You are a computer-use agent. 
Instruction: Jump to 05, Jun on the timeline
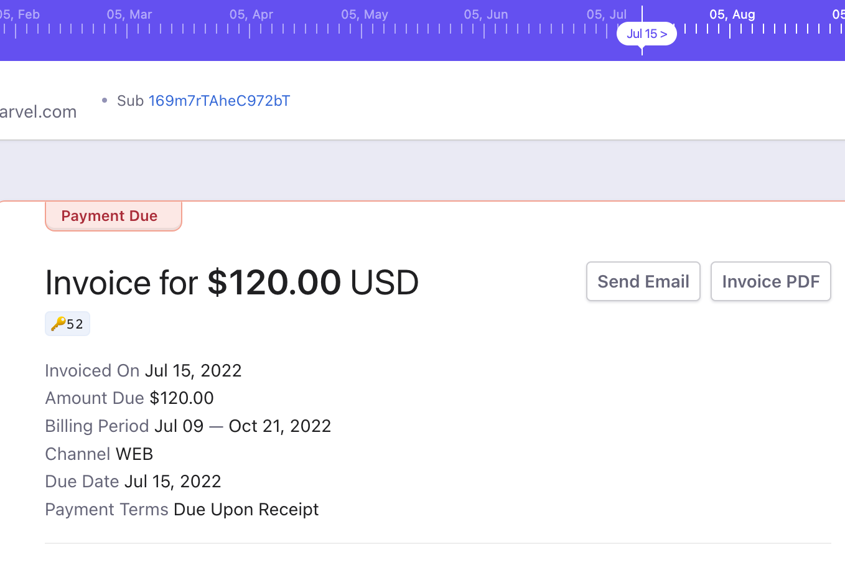[486, 14]
